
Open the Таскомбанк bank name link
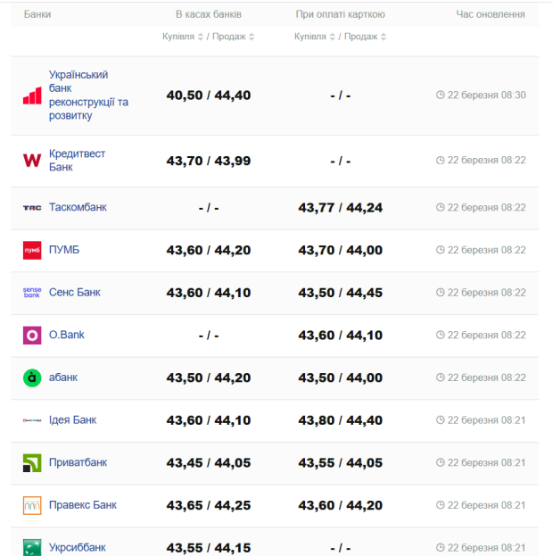(78, 207)
